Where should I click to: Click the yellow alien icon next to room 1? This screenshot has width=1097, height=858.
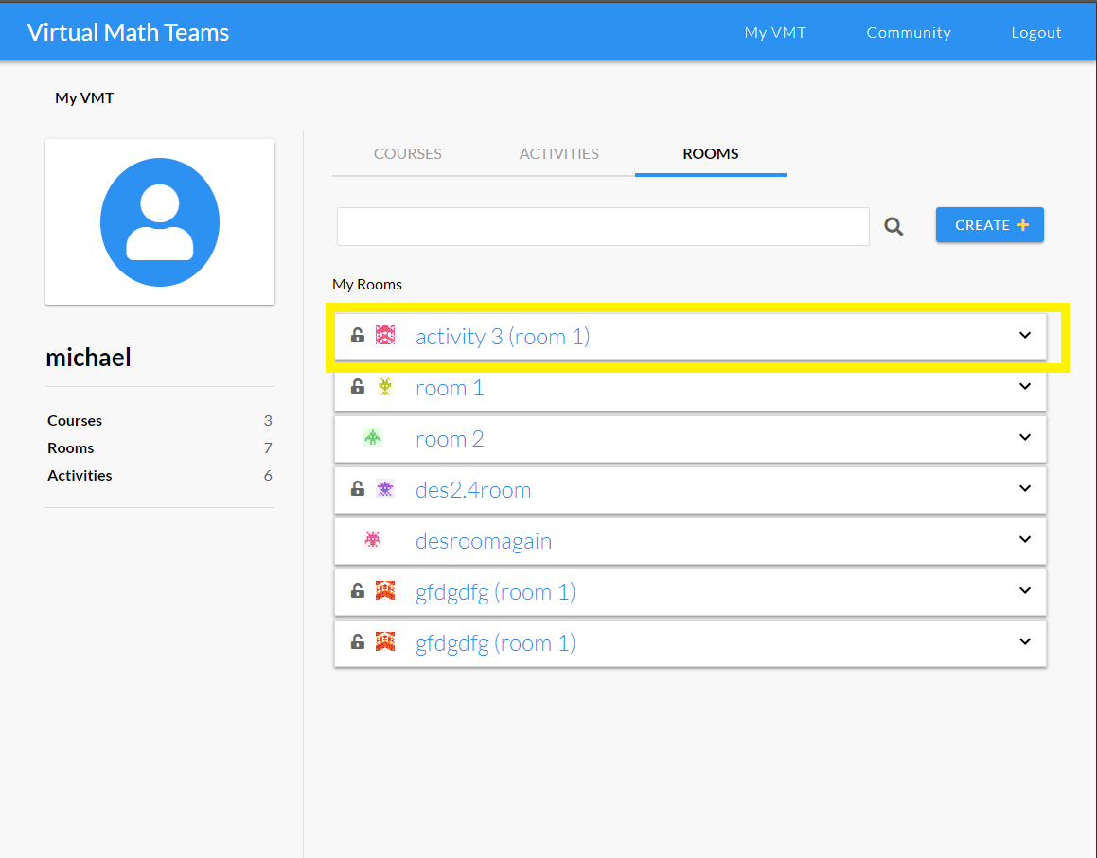(385, 386)
